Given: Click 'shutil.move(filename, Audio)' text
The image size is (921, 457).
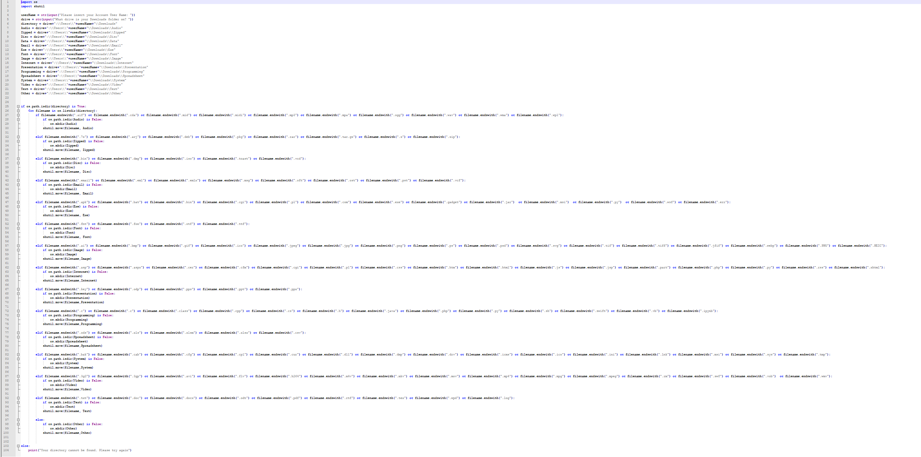Looking at the screenshot, I should click(x=68, y=128).
